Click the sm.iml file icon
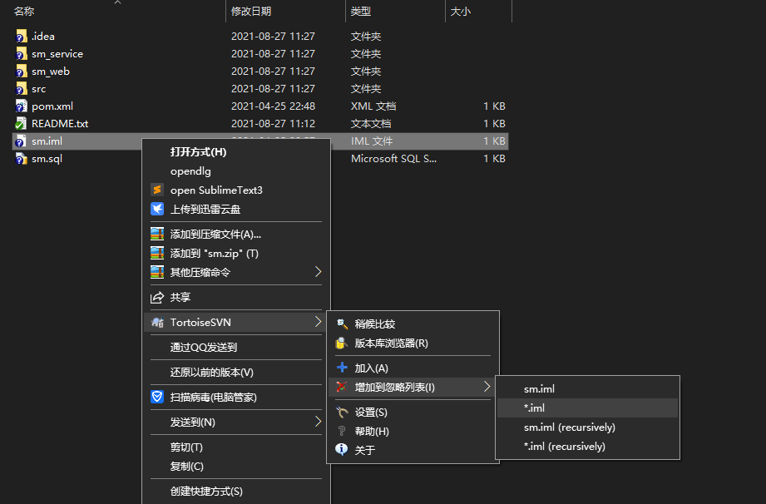Viewport: 766px width, 504px height. pyautogui.click(x=21, y=141)
